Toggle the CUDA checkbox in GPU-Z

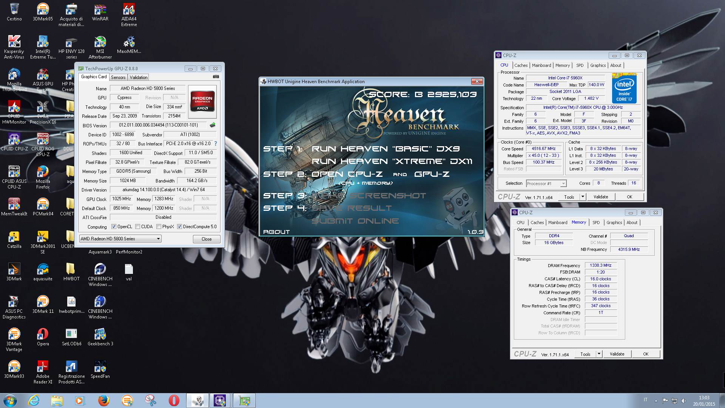pos(137,227)
